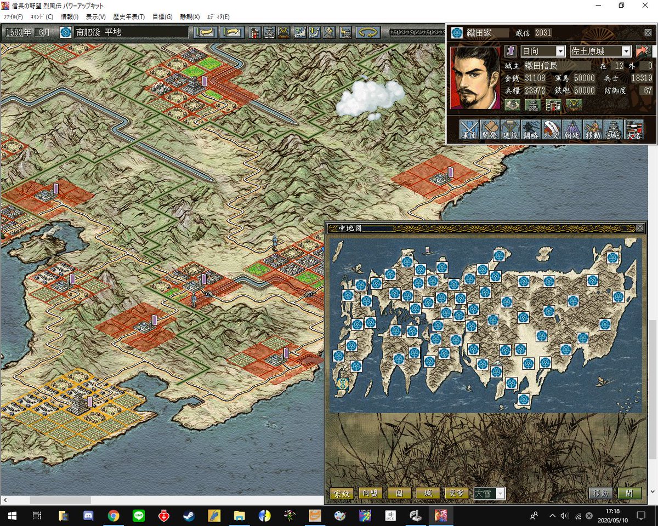Click the 移動 button in 中地図 window
Screen dimensions: 658x526
600,493
